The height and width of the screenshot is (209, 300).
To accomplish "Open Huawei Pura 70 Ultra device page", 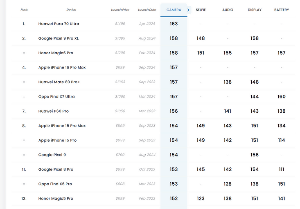I will (x=59, y=24).
